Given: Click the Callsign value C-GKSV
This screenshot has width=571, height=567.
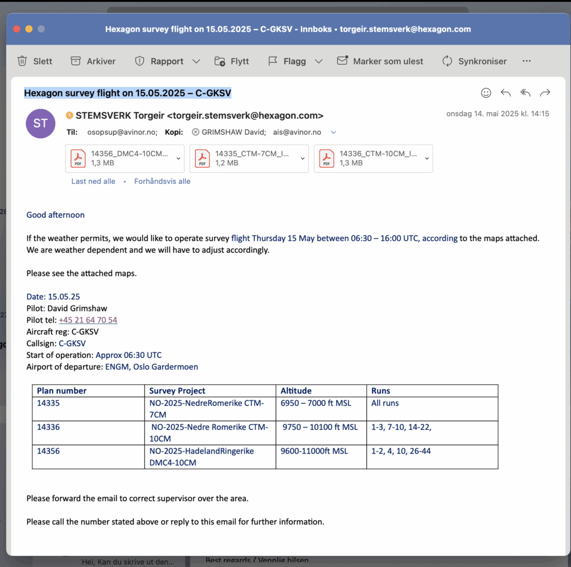Looking at the screenshot, I should pos(72,343).
